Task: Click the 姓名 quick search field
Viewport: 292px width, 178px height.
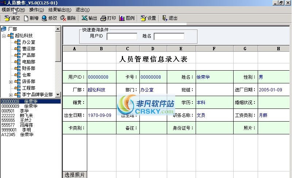Action: [x=169, y=36]
